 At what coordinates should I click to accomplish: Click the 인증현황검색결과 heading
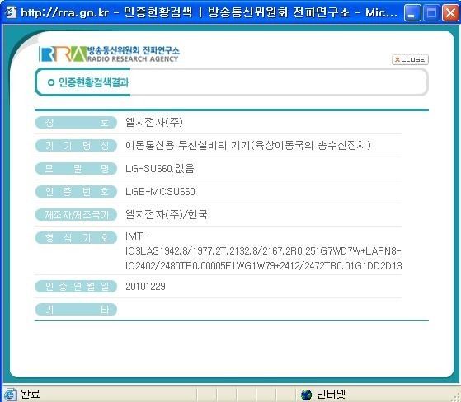coord(93,82)
